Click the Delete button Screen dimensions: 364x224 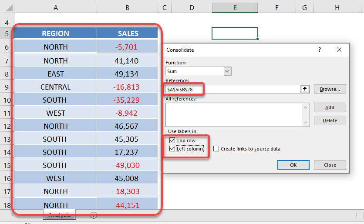(330, 120)
